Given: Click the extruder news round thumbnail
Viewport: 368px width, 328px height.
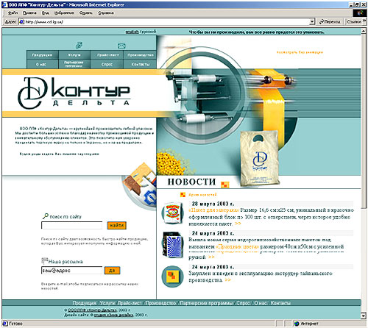Looking at the screenshot, I should 172,277.
